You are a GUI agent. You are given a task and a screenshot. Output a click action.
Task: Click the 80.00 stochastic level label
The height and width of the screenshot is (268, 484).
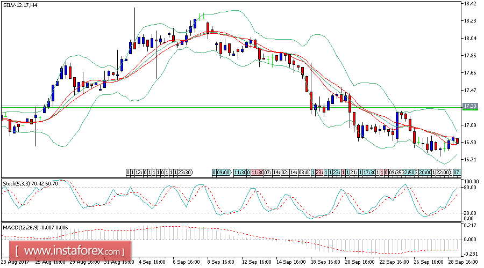point(470,187)
